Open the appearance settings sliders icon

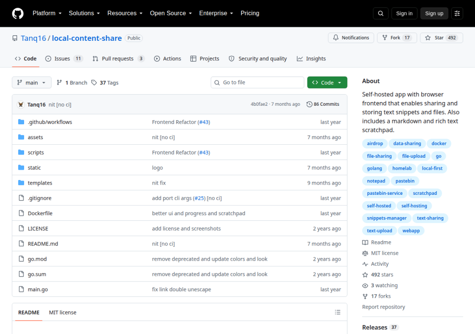pos(457,13)
